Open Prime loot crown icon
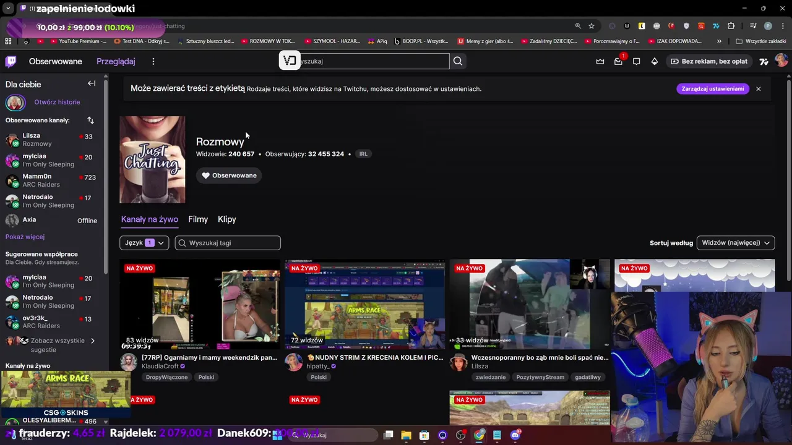The width and height of the screenshot is (792, 445). pyautogui.click(x=600, y=61)
